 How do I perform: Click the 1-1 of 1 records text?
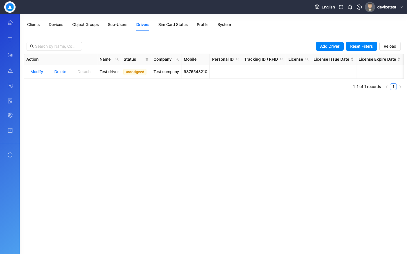click(367, 87)
